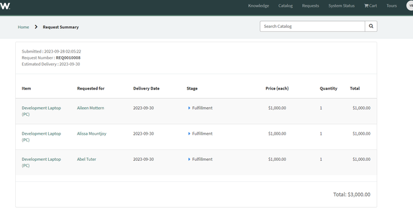Open the Knowledge menu item
Viewport: 413px width, 223px height.
tap(258, 6)
